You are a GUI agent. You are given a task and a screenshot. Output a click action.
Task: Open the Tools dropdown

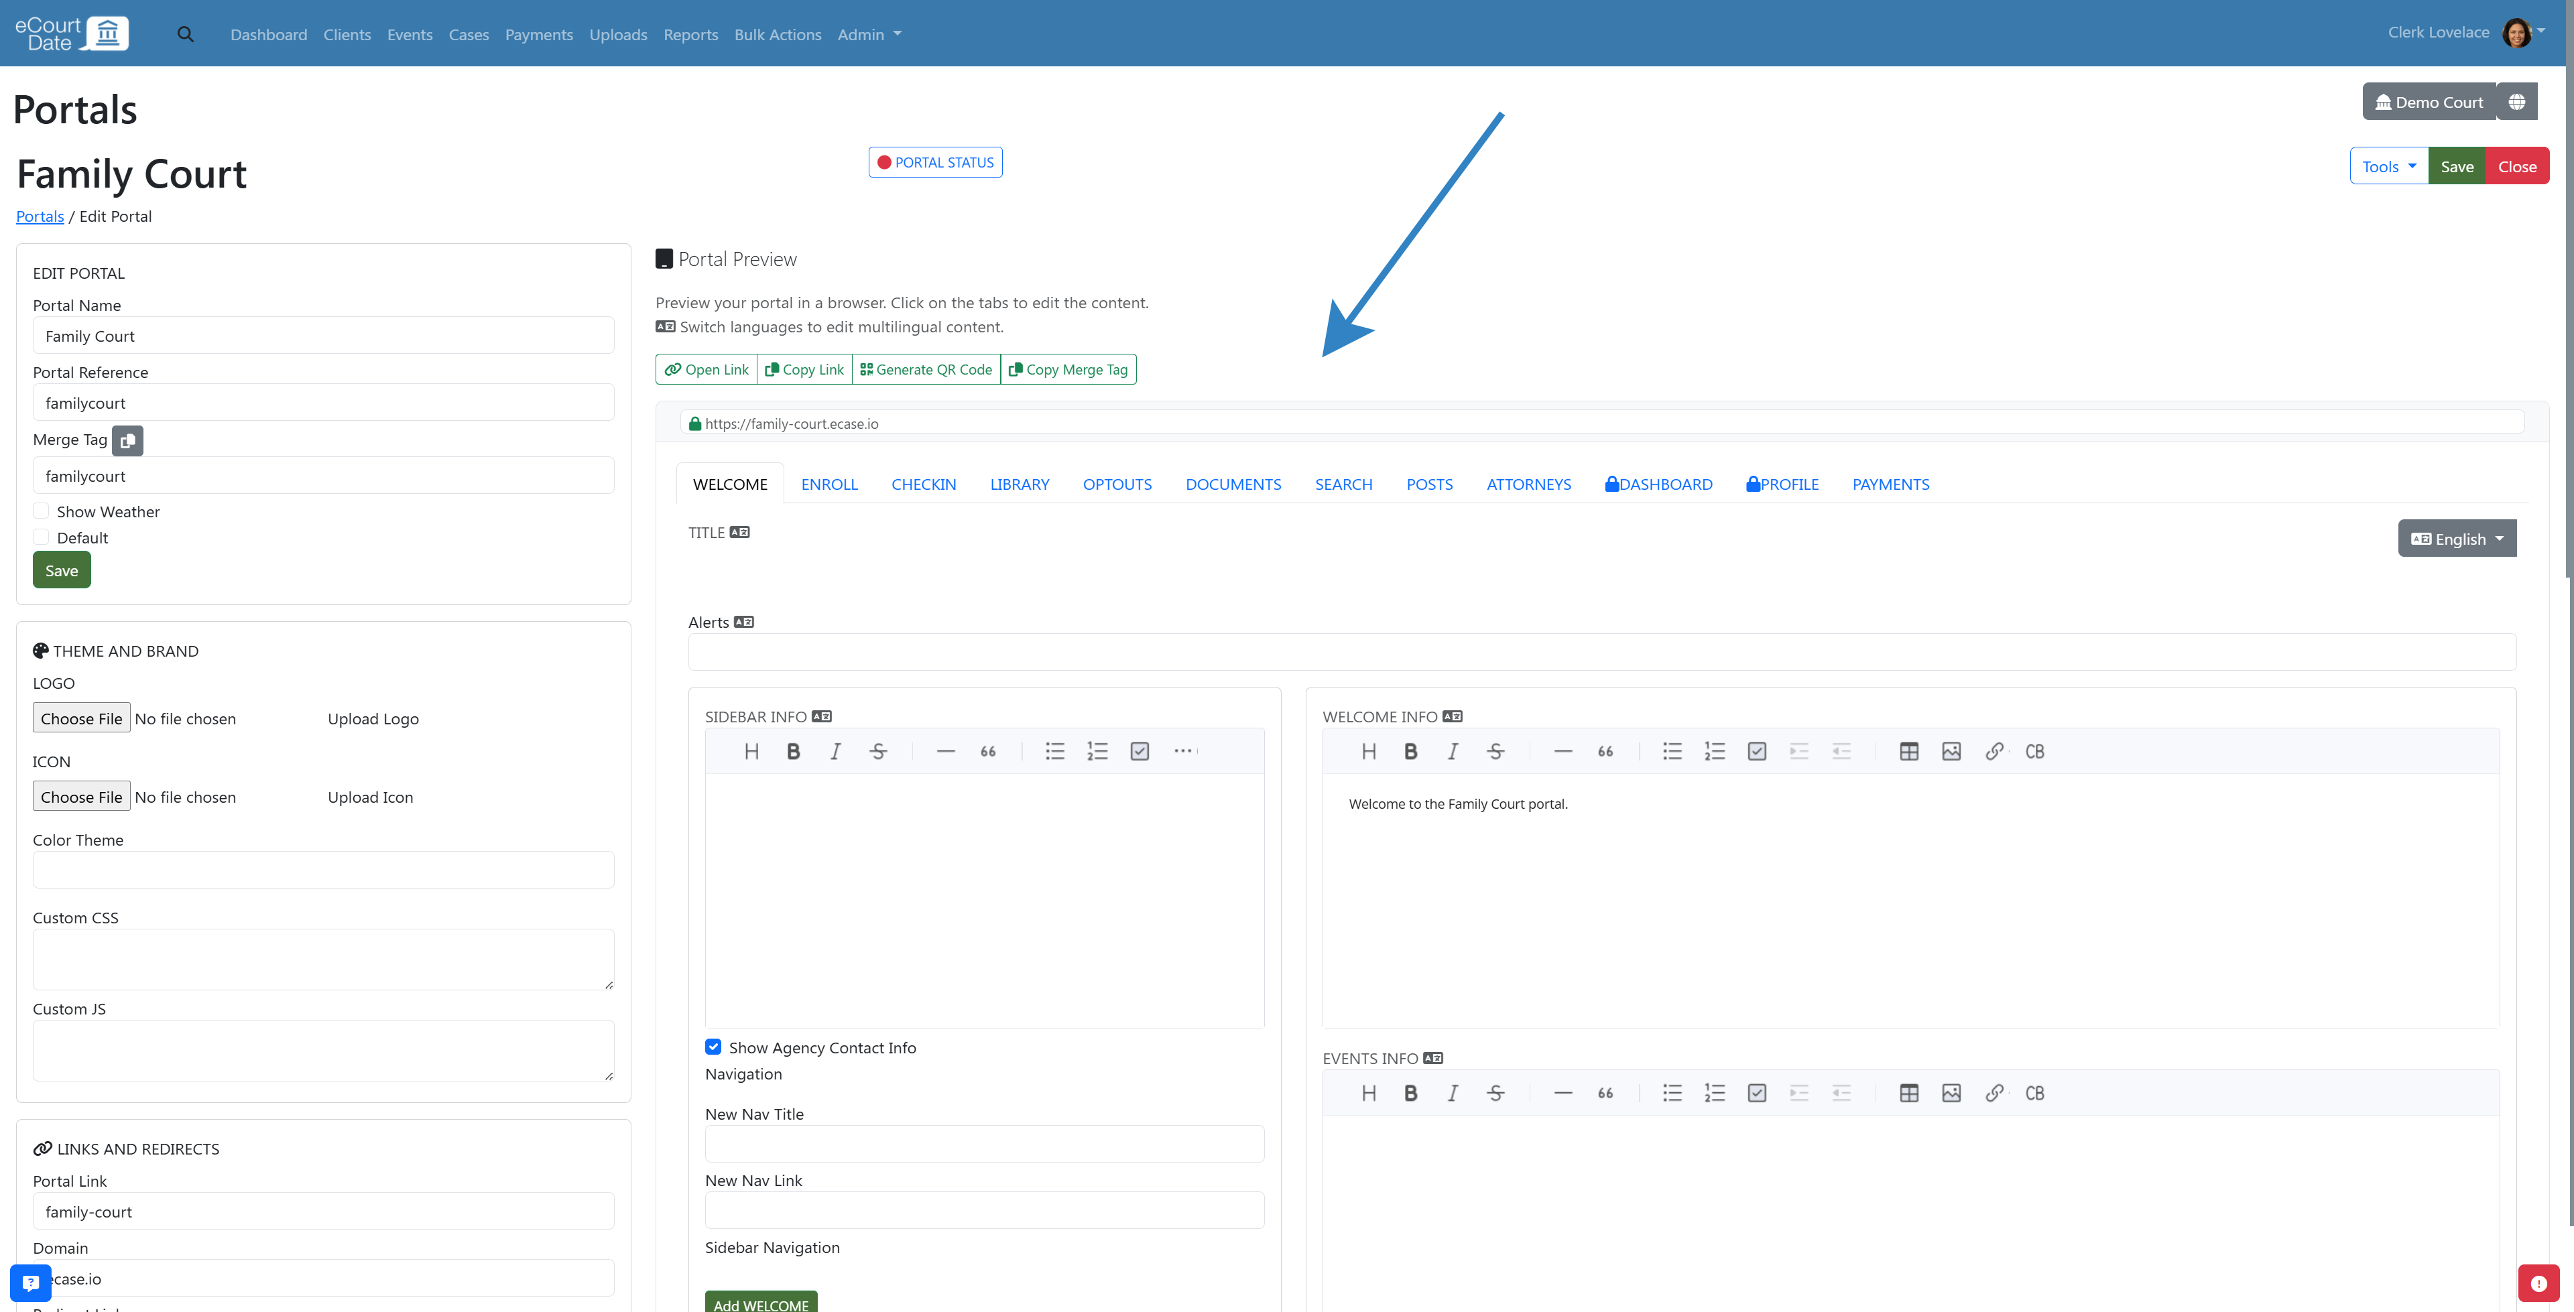[2389, 167]
